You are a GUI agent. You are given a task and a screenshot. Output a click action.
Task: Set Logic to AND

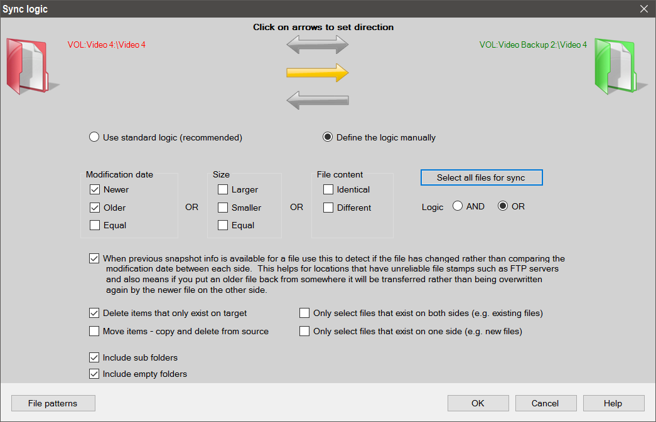pos(458,206)
